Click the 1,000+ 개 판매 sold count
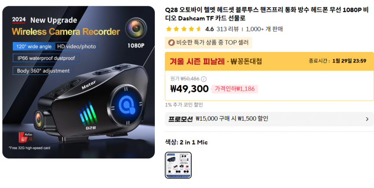Viewport: 374px width, 188px height. tap(264, 29)
